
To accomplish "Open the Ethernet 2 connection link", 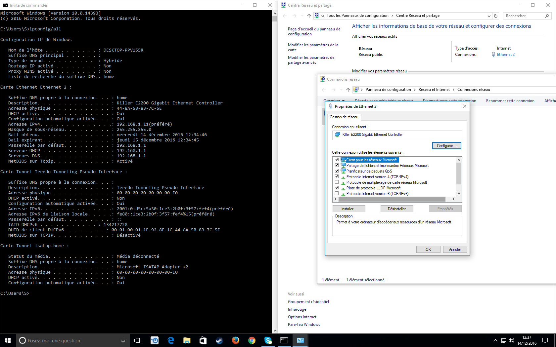I will [505, 55].
